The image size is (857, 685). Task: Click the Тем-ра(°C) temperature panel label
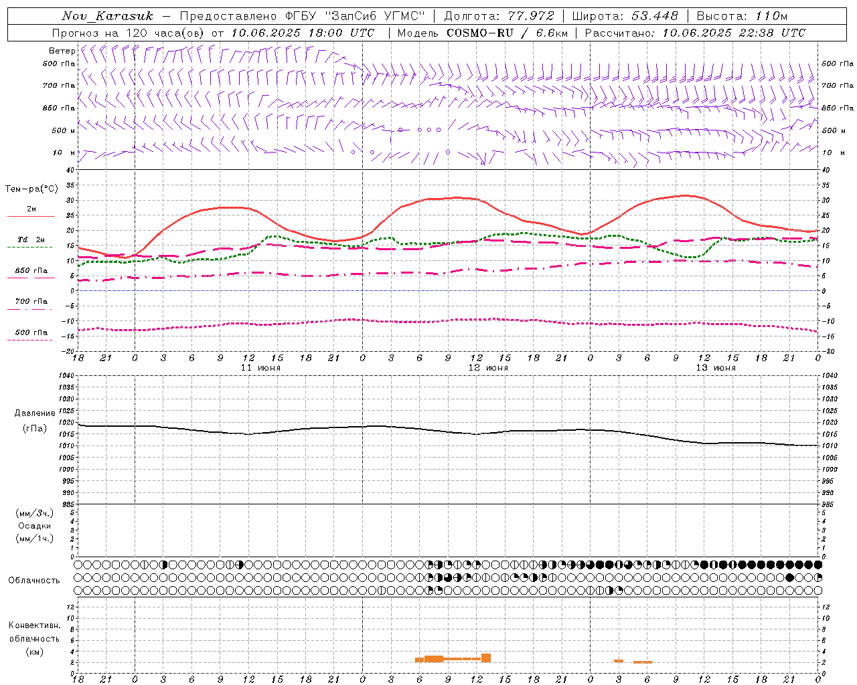pyautogui.click(x=31, y=189)
